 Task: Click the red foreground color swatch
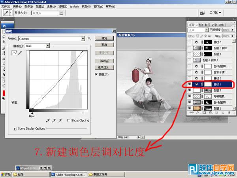click(x=4, y=93)
